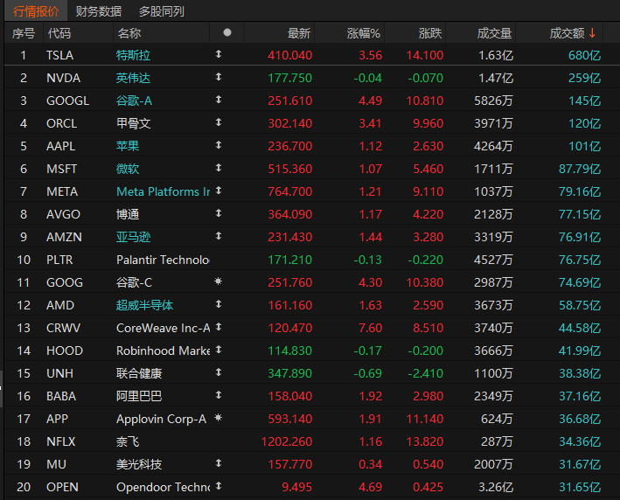620x500 pixels.
Task: Click the up-down arrow icon in META row
Action: pos(219,191)
